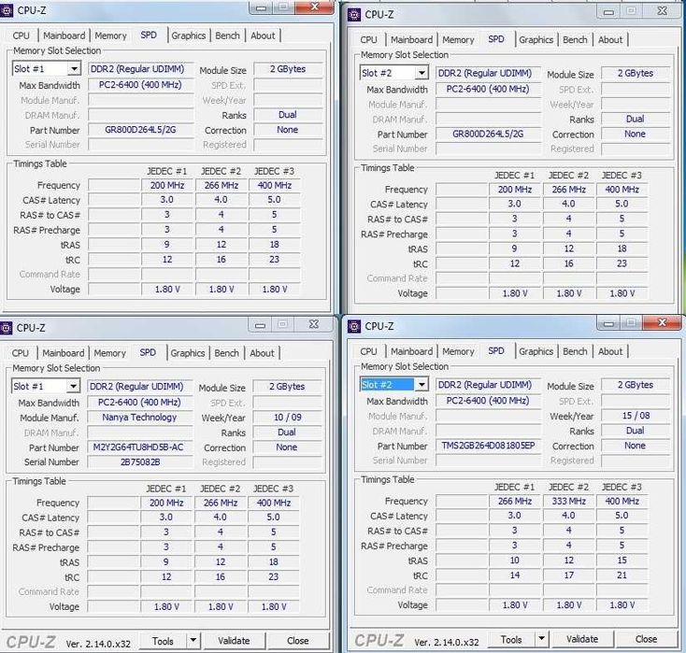Select SPD tab in top-left window

point(149,35)
